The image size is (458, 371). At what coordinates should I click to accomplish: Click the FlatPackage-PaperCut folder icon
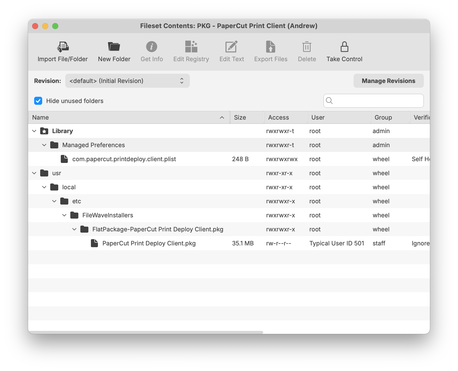point(84,229)
